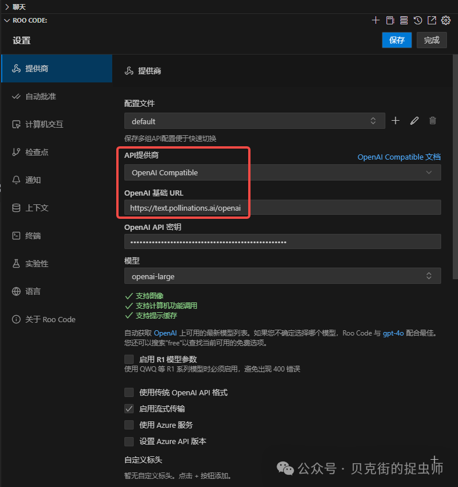Open the 计算机交互 settings tab

(x=57, y=124)
